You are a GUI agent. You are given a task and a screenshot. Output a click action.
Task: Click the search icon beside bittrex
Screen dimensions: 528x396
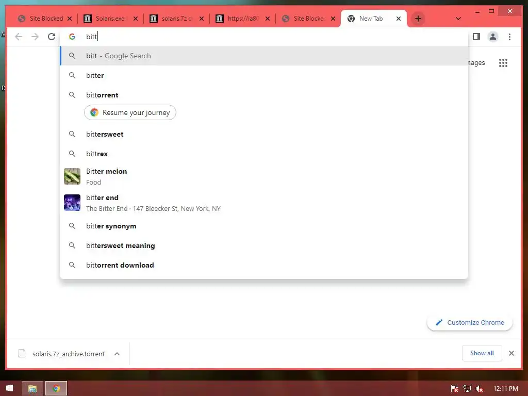(72, 154)
